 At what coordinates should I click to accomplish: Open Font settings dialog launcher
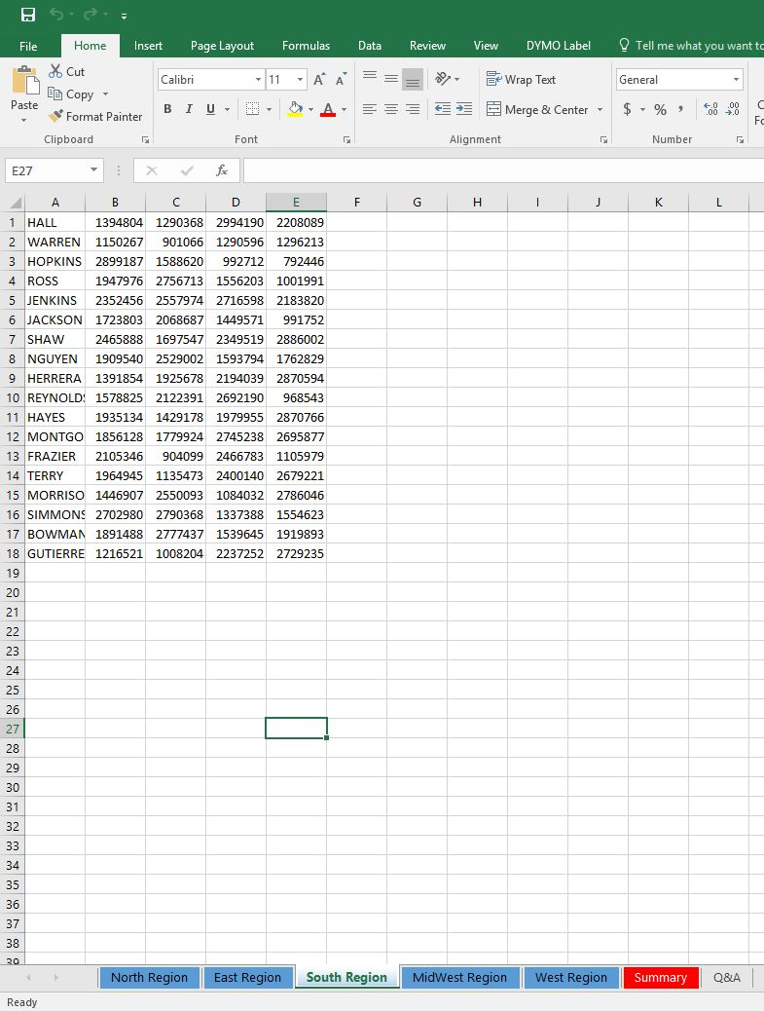[346, 139]
